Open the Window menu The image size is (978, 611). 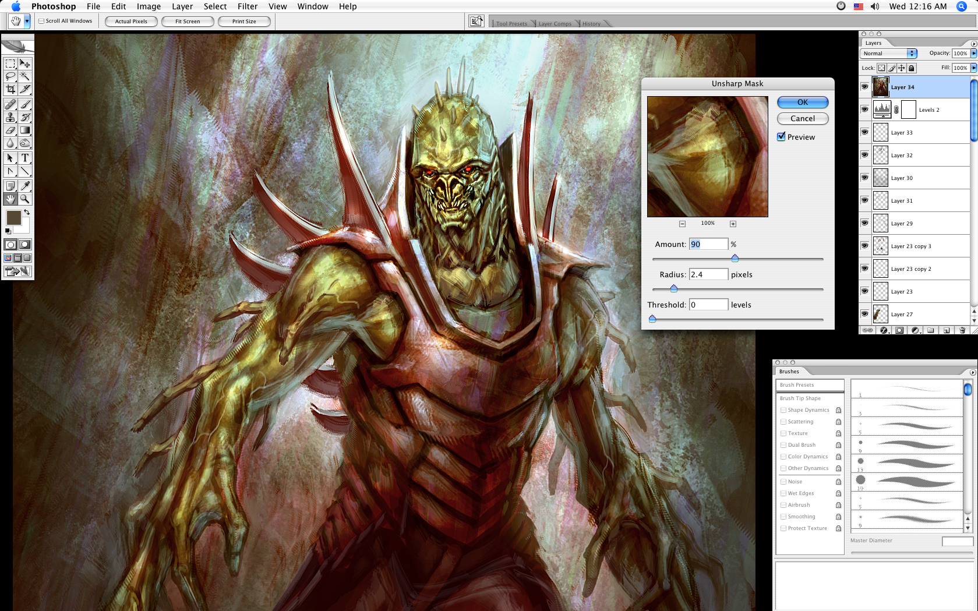point(313,6)
